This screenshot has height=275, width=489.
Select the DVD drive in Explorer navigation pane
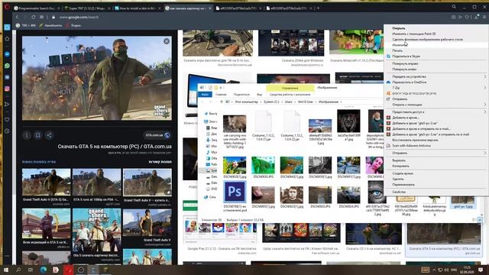coord(212,189)
